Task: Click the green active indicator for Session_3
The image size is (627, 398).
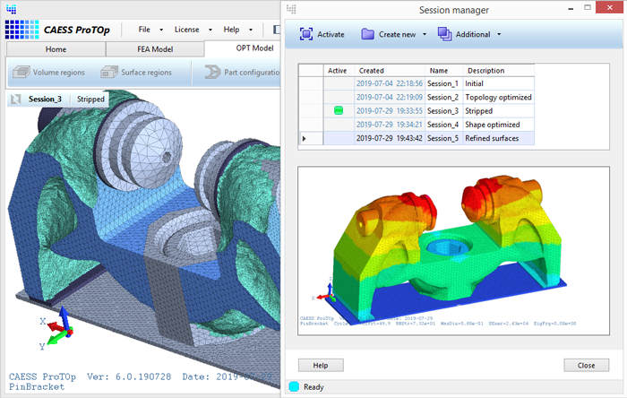Action: [339, 110]
